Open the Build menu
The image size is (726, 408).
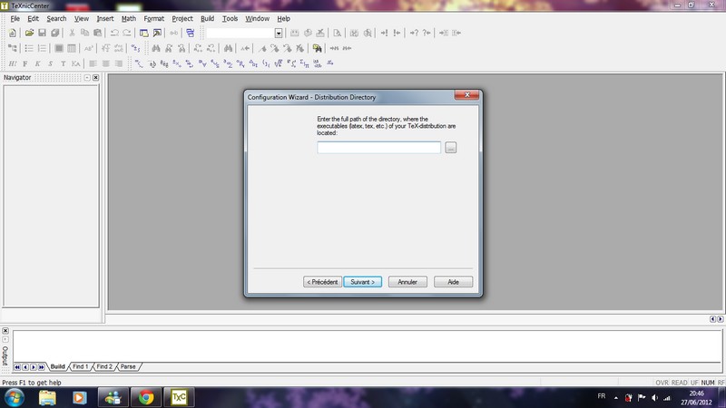(x=208, y=18)
